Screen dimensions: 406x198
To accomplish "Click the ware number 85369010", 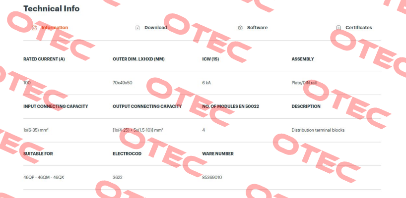I will pyautogui.click(x=212, y=178).
